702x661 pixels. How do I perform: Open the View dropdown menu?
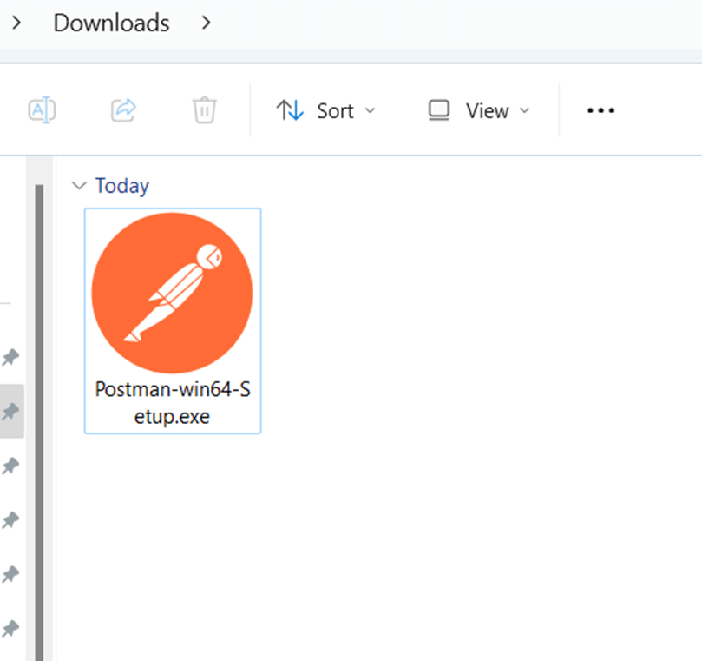coord(479,110)
